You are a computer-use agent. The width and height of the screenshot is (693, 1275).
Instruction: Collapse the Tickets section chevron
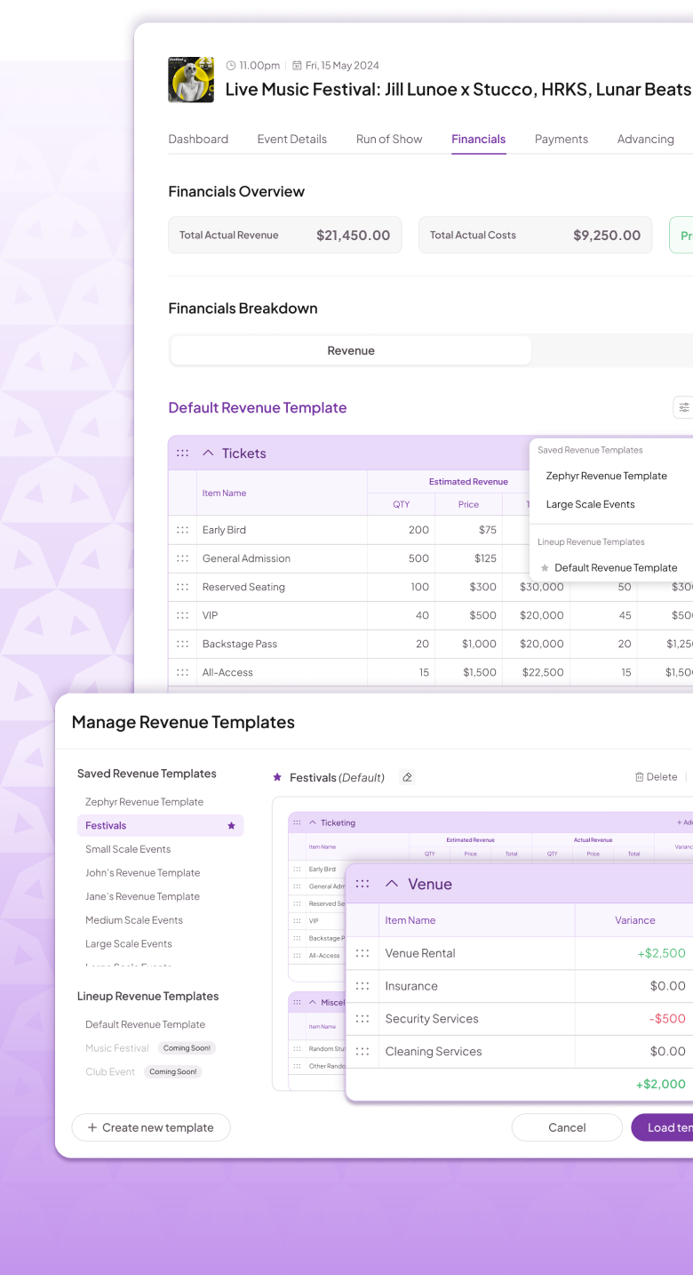pyautogui.click(x=208, y=453)
